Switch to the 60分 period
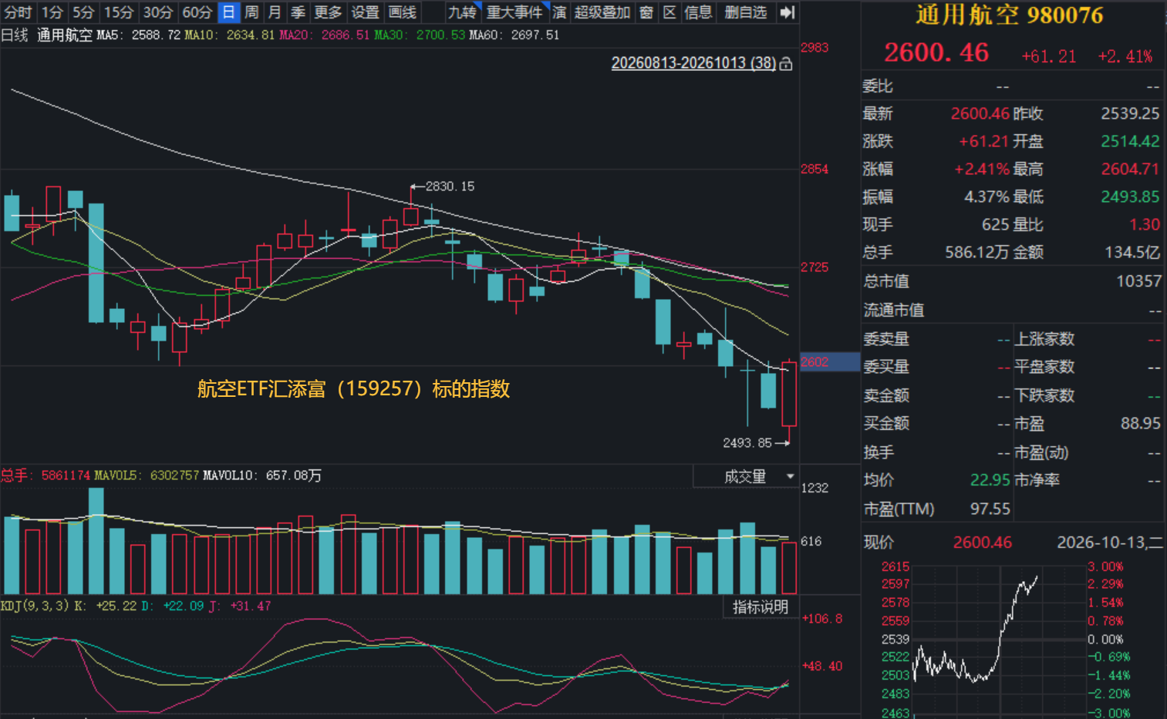The height and width of the screenshot is (719, 1167). 197,12
